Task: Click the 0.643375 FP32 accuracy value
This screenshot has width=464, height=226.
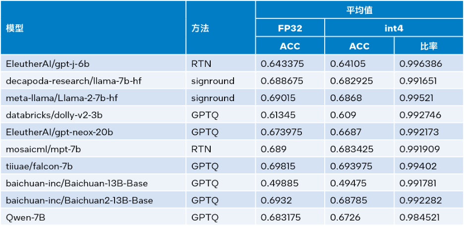Action: tap(283, 64)
